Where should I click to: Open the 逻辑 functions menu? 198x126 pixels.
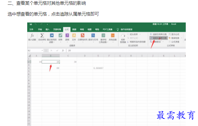point(67,38)
